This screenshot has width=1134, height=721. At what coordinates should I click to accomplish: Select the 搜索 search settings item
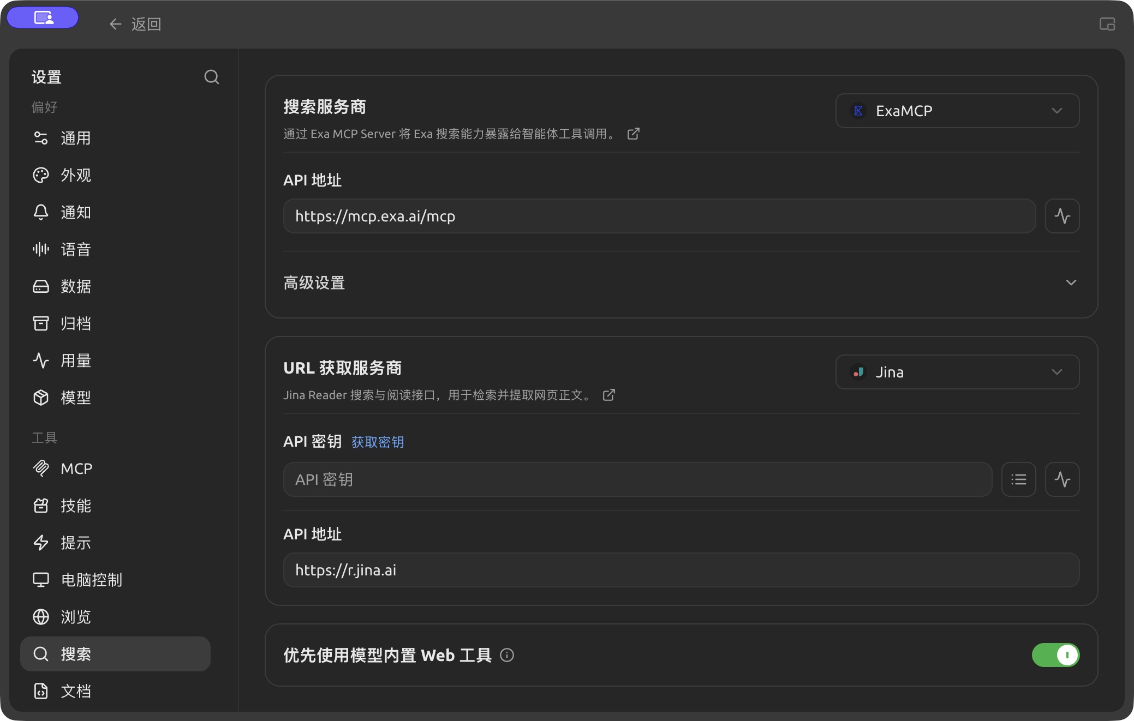point(115,654)
